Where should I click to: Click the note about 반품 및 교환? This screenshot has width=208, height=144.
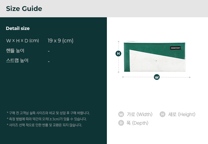coord(44,125)
